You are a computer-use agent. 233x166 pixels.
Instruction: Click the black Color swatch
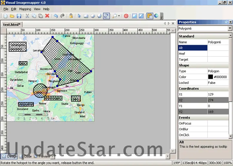[210, 77]
